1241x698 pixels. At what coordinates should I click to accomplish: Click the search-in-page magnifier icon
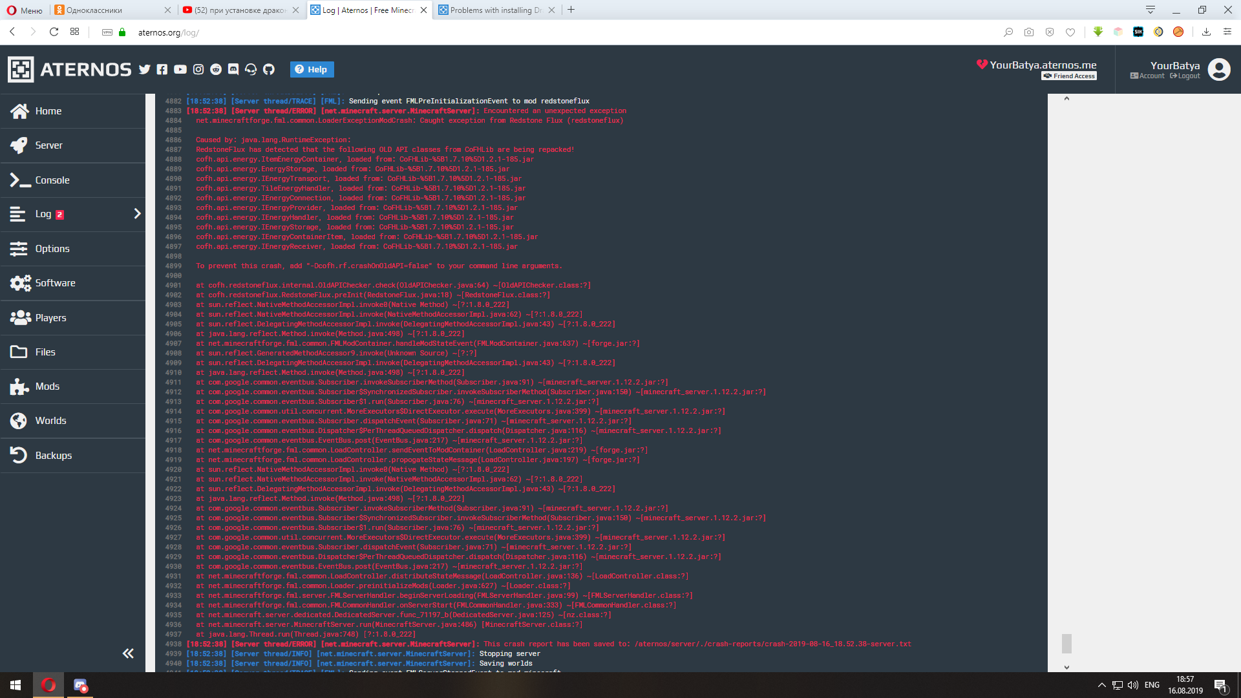click(x=1008, y=32)
